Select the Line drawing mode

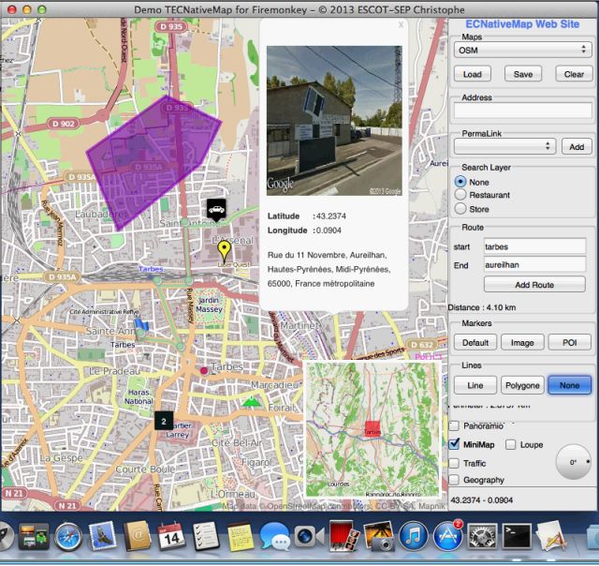pos(475,385)
